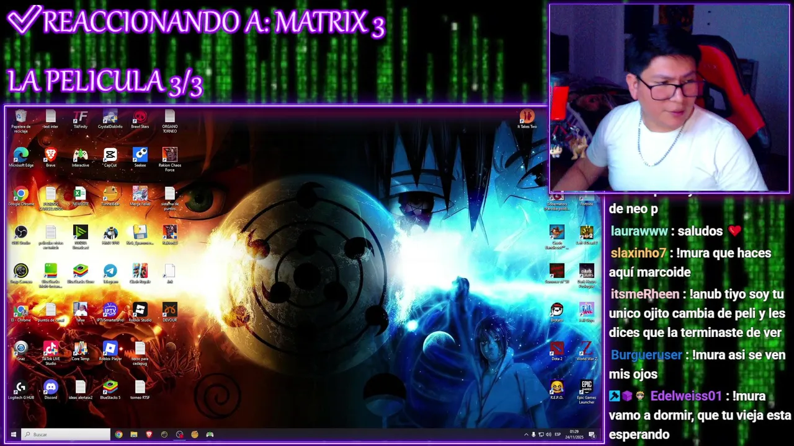Open the ideas alertasx2 text file
Screen dimensions: 794x446
[x=80, y=390]
